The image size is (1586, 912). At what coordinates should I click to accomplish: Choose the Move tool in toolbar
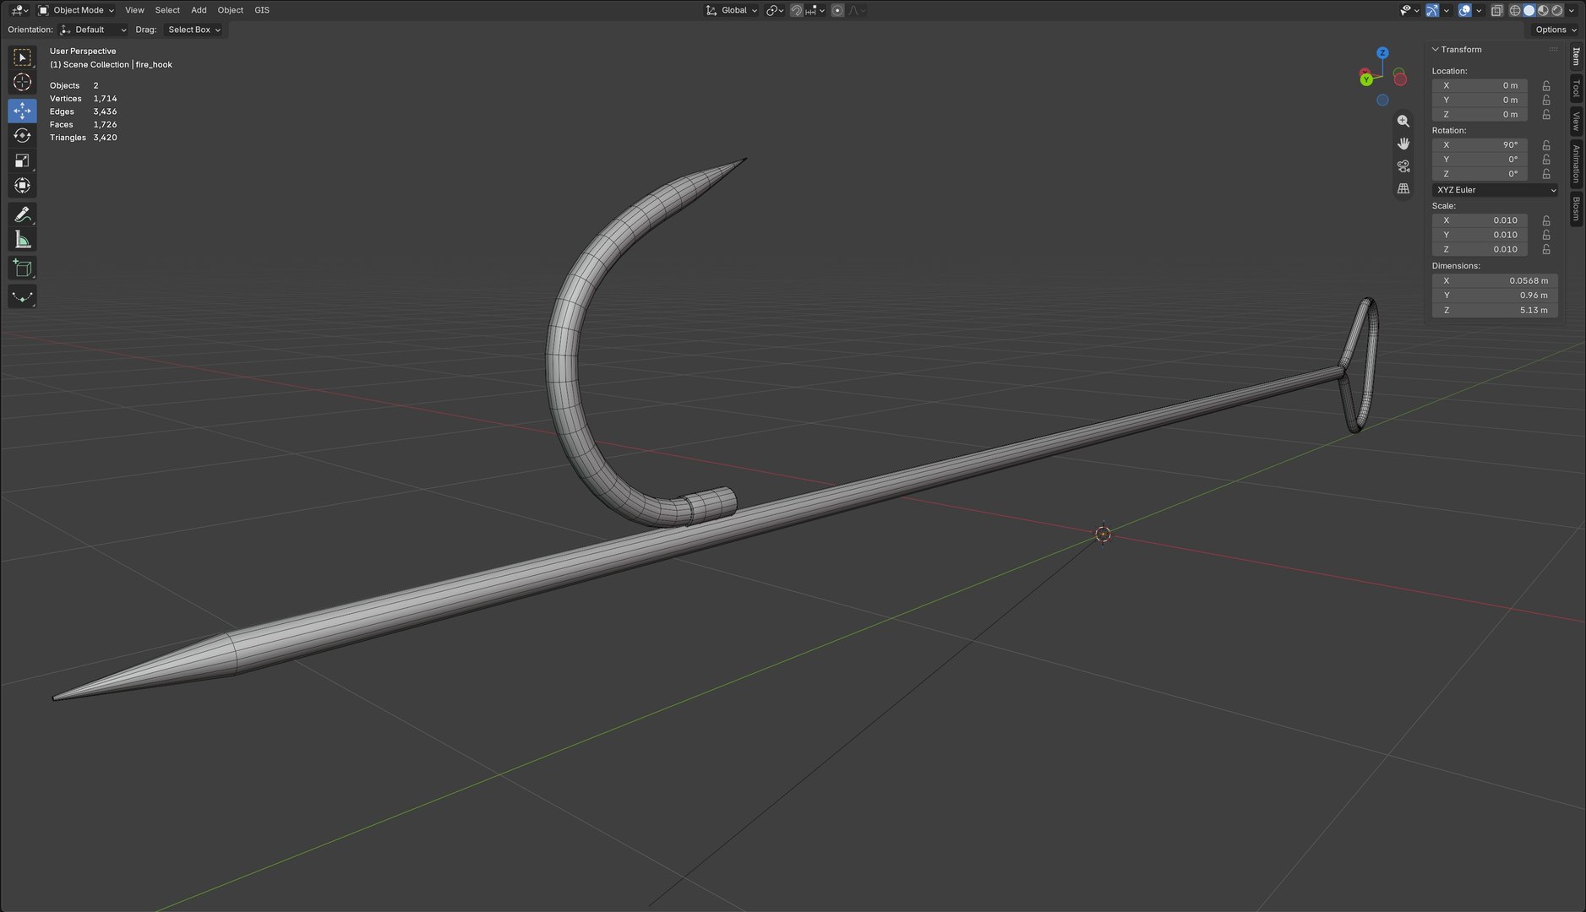(23, 111)
